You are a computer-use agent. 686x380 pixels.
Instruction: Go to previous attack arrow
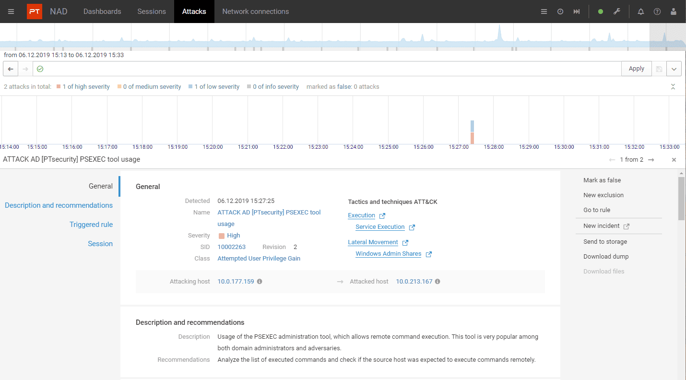click(612, 160)
